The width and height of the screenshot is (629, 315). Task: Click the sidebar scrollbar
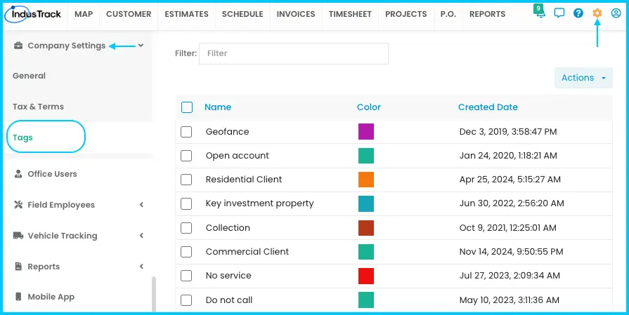[x=154, y=294]
